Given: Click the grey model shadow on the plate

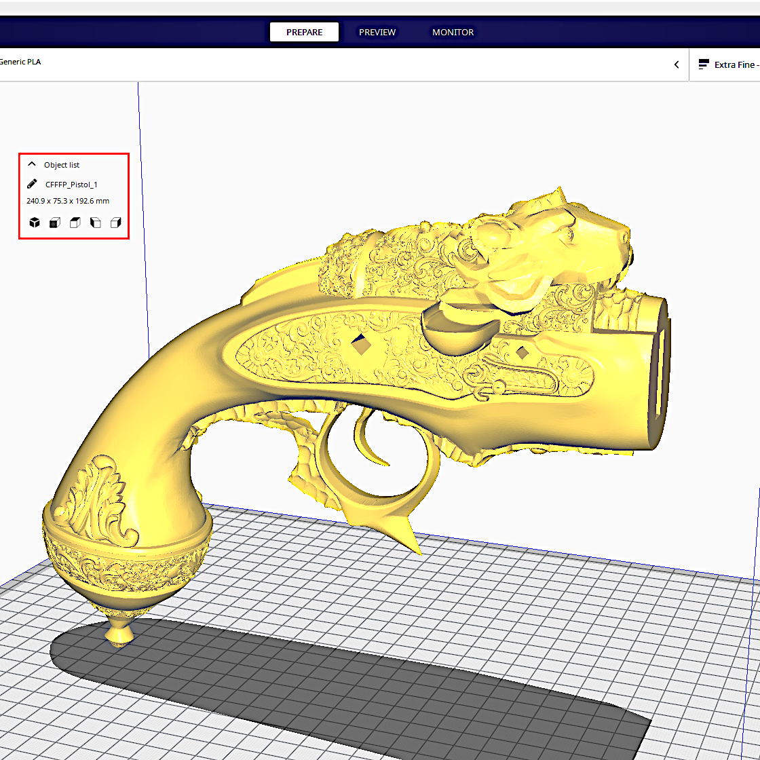Looking at the screenshot, I should 339,679.
